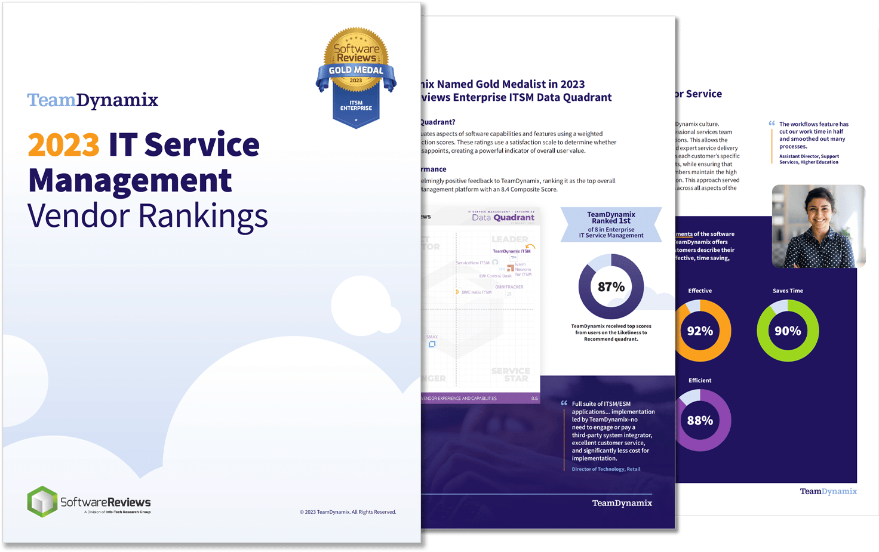Viewport: 879px width, 552px height.
Task: Open the smiling woman photo
Action: 818,226
